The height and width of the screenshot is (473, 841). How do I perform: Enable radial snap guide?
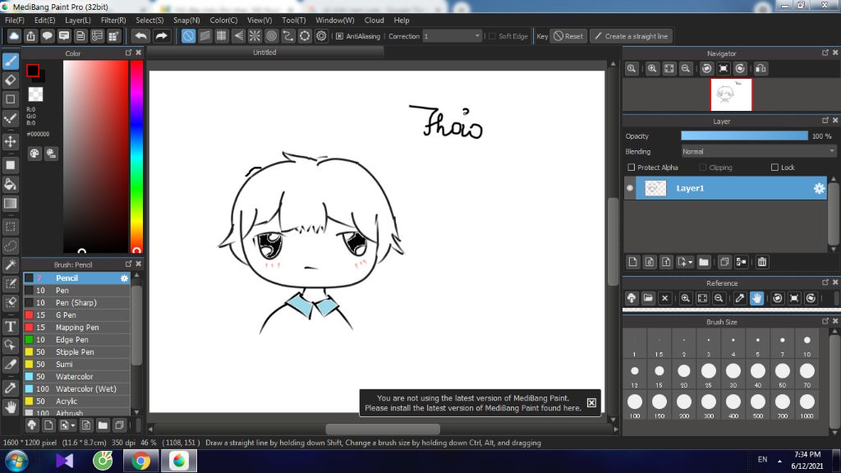click(x=255, y=36)
